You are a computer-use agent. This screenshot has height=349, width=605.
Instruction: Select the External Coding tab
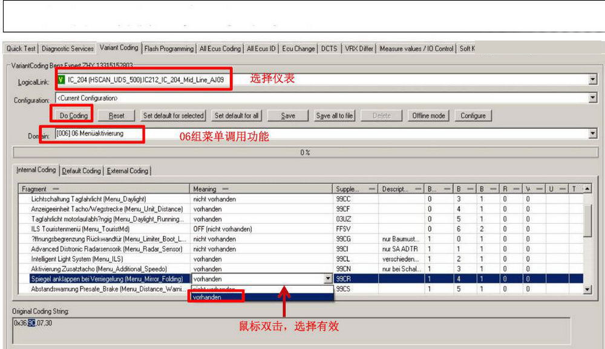(127, 171)
